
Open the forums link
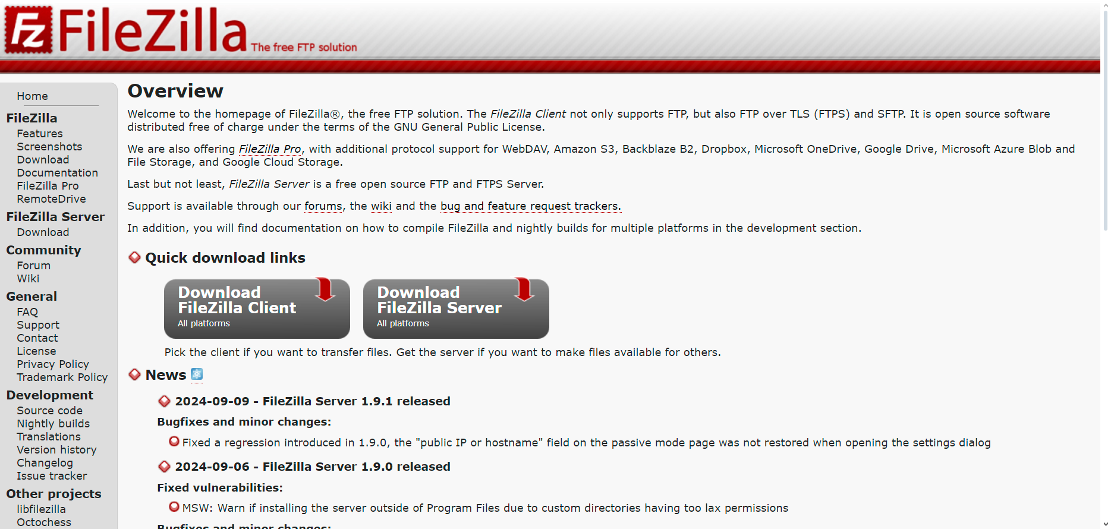coord(323,206)
